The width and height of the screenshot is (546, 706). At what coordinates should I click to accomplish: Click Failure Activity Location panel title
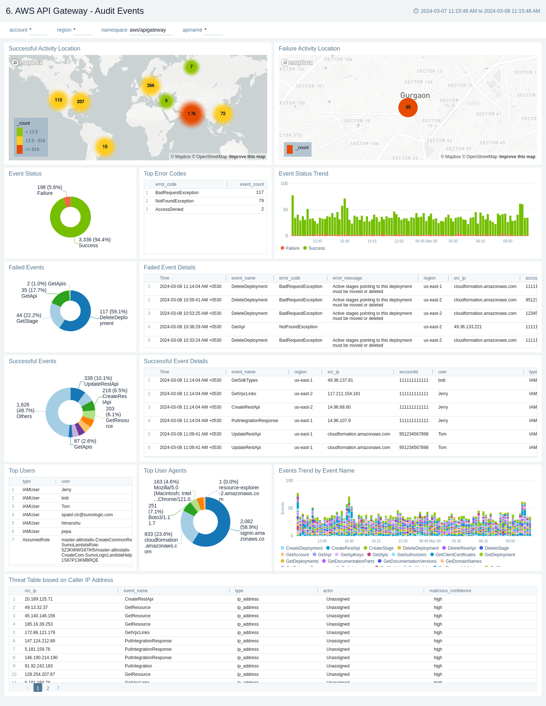coord(309,49)
